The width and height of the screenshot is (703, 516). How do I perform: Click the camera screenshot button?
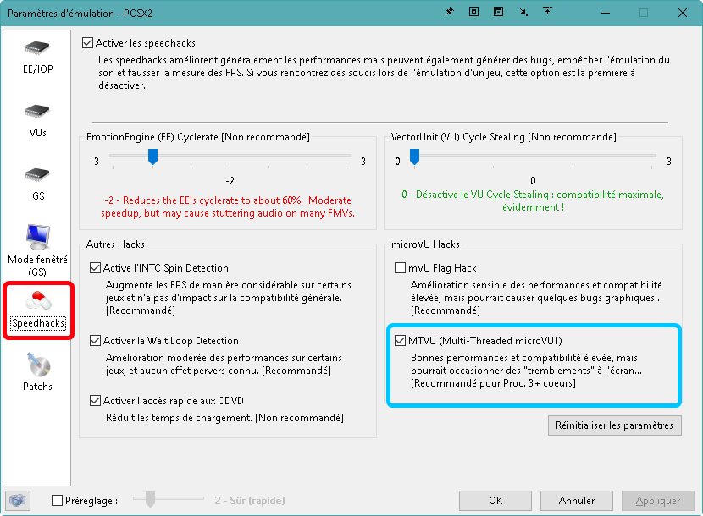click(x=17, y=500)
